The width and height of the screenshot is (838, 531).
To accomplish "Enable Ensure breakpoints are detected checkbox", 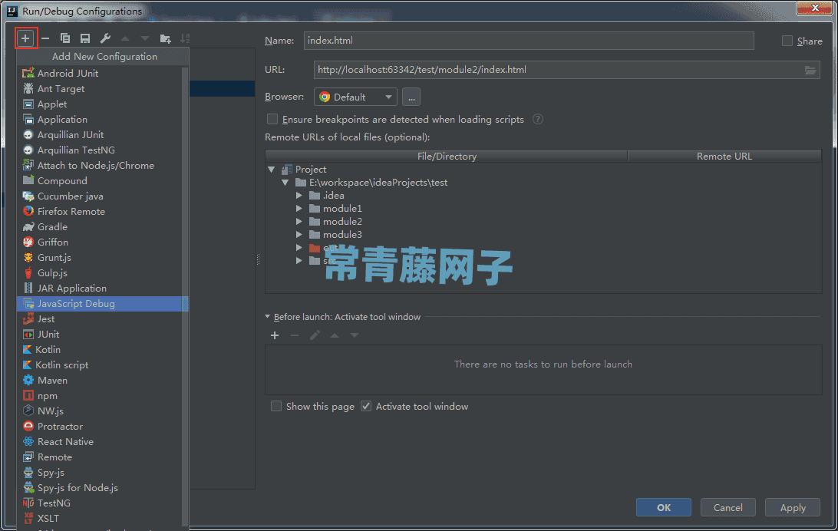I will [x=272, y=119].
